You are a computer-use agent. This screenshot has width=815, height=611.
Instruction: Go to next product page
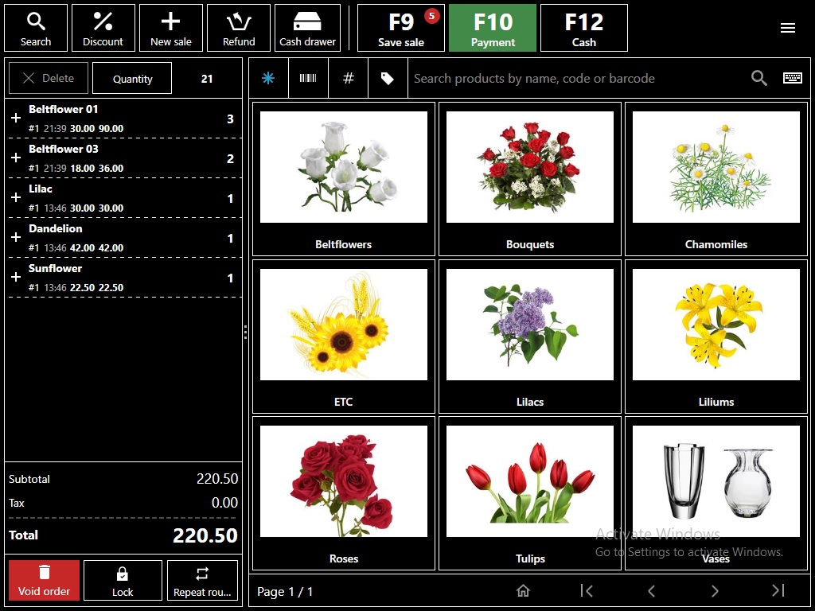pos(714,590)
